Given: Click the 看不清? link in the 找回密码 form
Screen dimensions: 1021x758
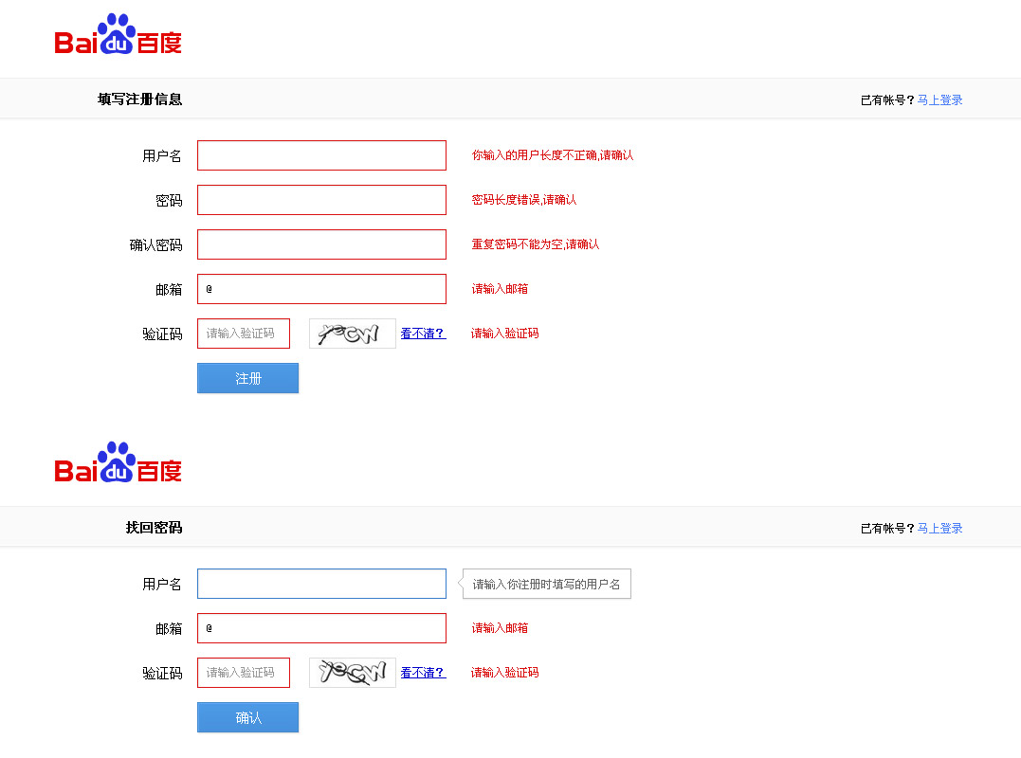Looking at the screenshot, I should [x=423, y=672].
